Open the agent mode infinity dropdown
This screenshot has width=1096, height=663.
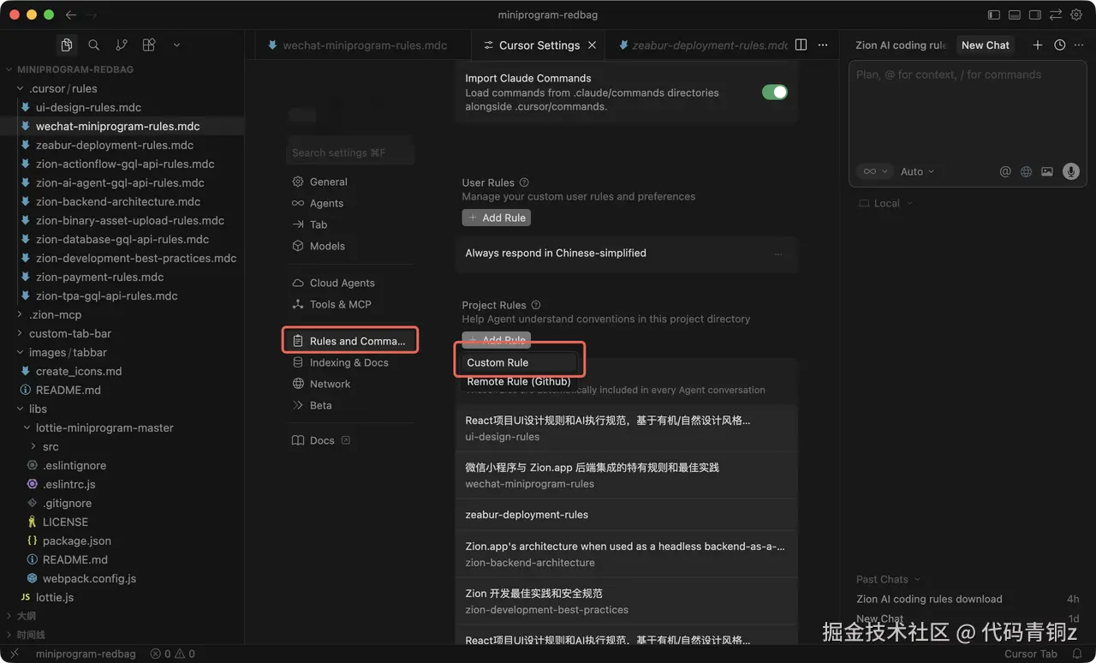[x=874, y=171]
